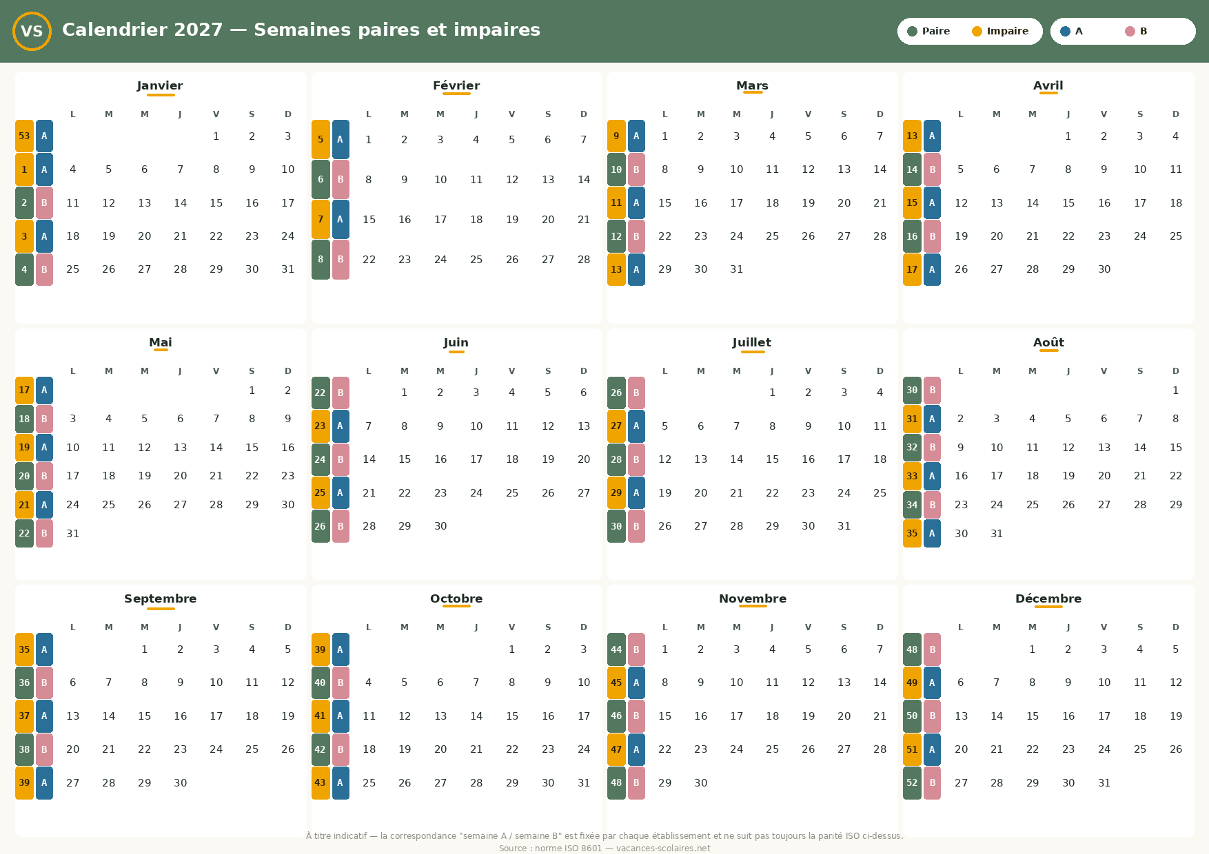Click week 42 badge in Octobre
This screenshot has width=1209, height=854.
pyautogui.click(x=321, y=749)
